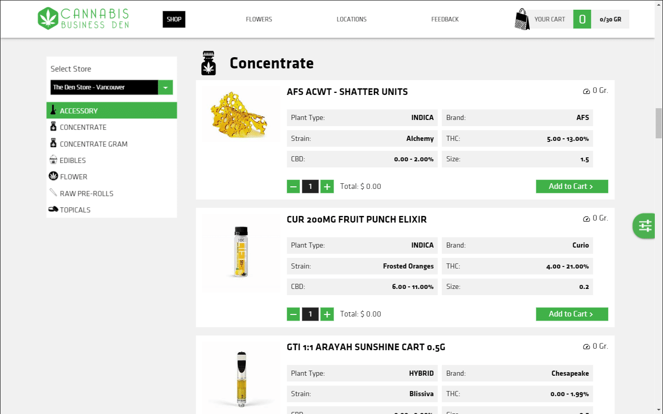Decrease quantity for CUR Fruit Punch Elixir

point(293,314)
